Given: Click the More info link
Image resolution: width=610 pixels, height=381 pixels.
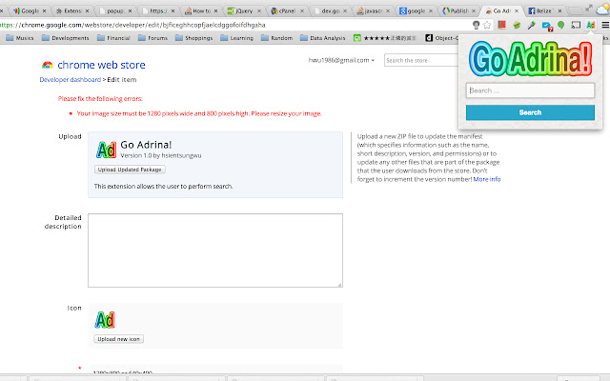Looking at the screenshot, I should click(487, 179).
